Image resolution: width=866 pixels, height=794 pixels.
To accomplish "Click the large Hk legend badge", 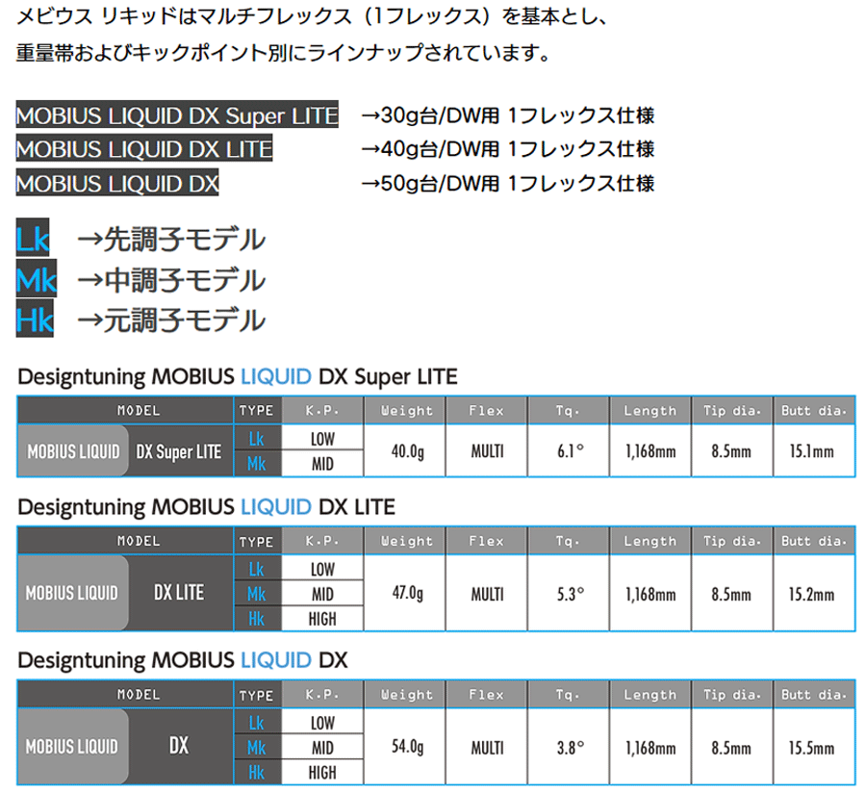I will (35, 319).
